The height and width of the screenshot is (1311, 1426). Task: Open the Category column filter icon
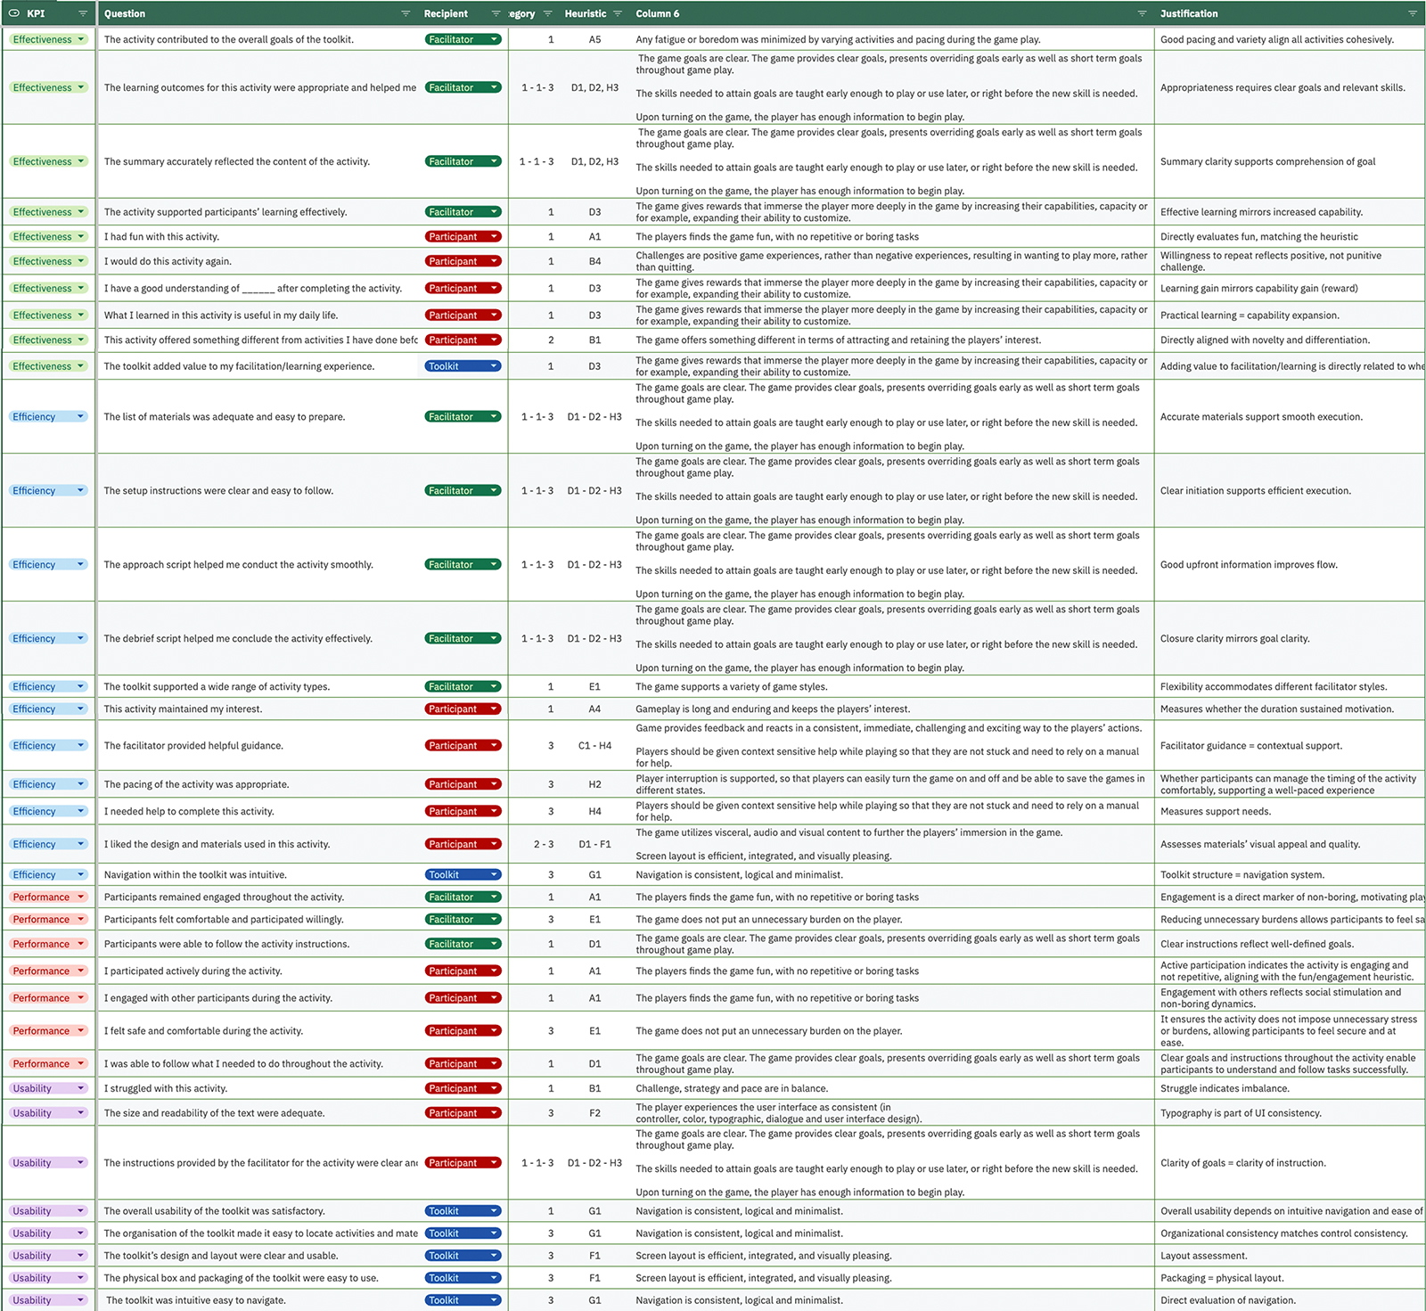(548, 13)
